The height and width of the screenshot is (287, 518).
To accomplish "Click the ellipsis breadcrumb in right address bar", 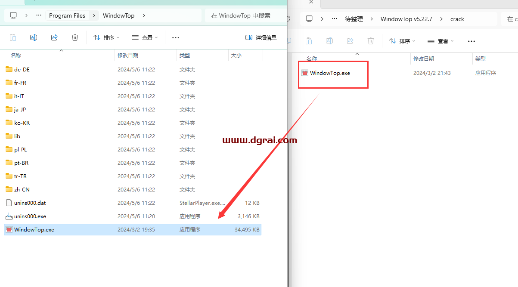I will click(x=335, y=19).
